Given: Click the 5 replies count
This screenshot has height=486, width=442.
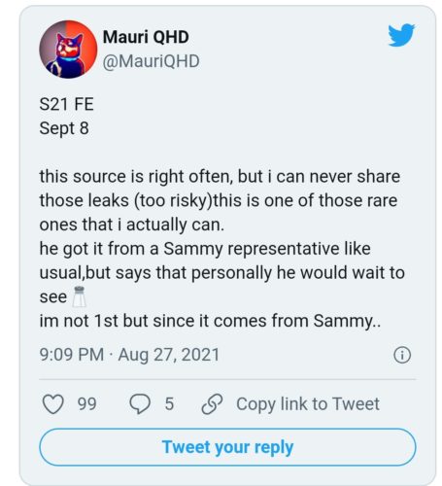Looking at the screenshot, I should pyautogui.click(x=169, y=404).
